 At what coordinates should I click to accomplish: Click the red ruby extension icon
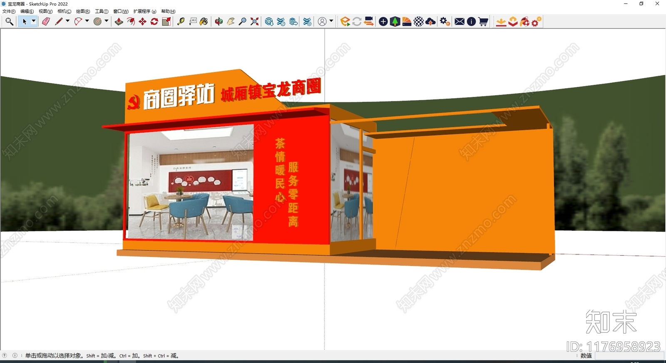click(524, 22)
